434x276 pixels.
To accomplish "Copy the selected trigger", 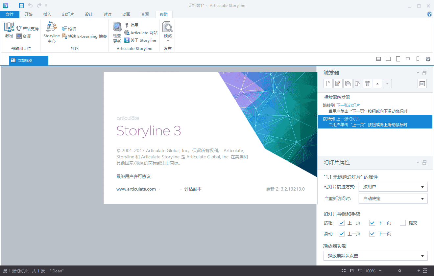I will click(x=348, y=83).
